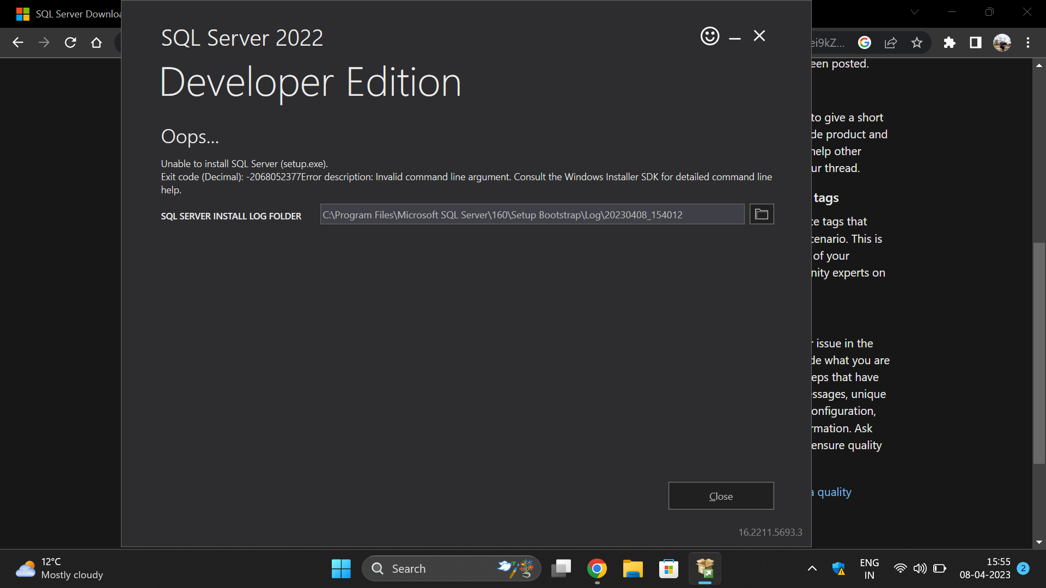Screen dimensions: 1046x588
Task: Reload the browser page
Action: [x=70, y=42]
